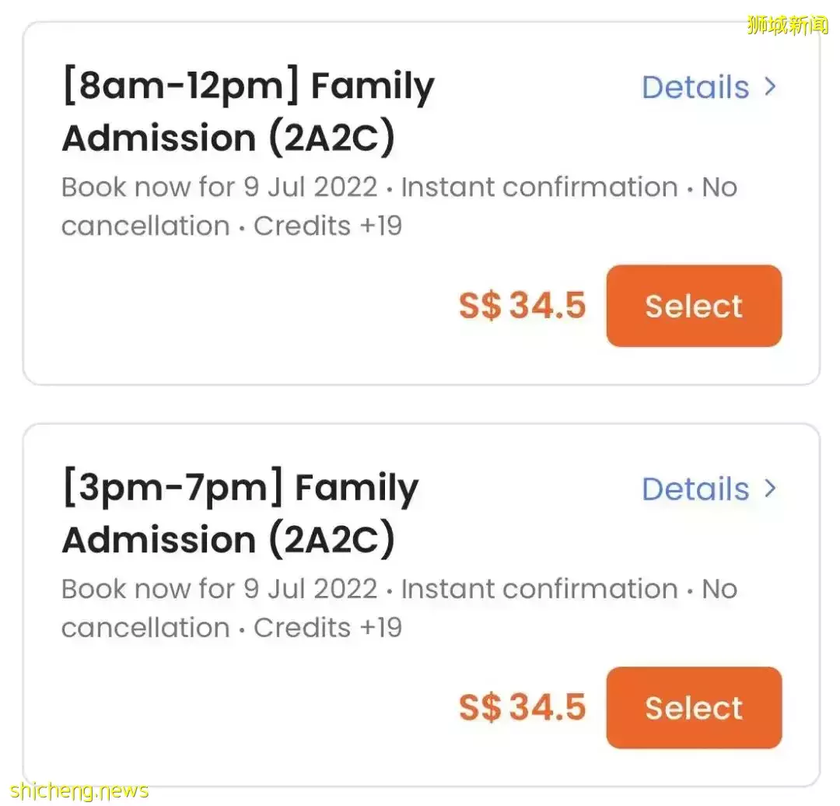
Task: Click the "(2A2C)" label in 8am-12pm title
Action: pos(332,138)
